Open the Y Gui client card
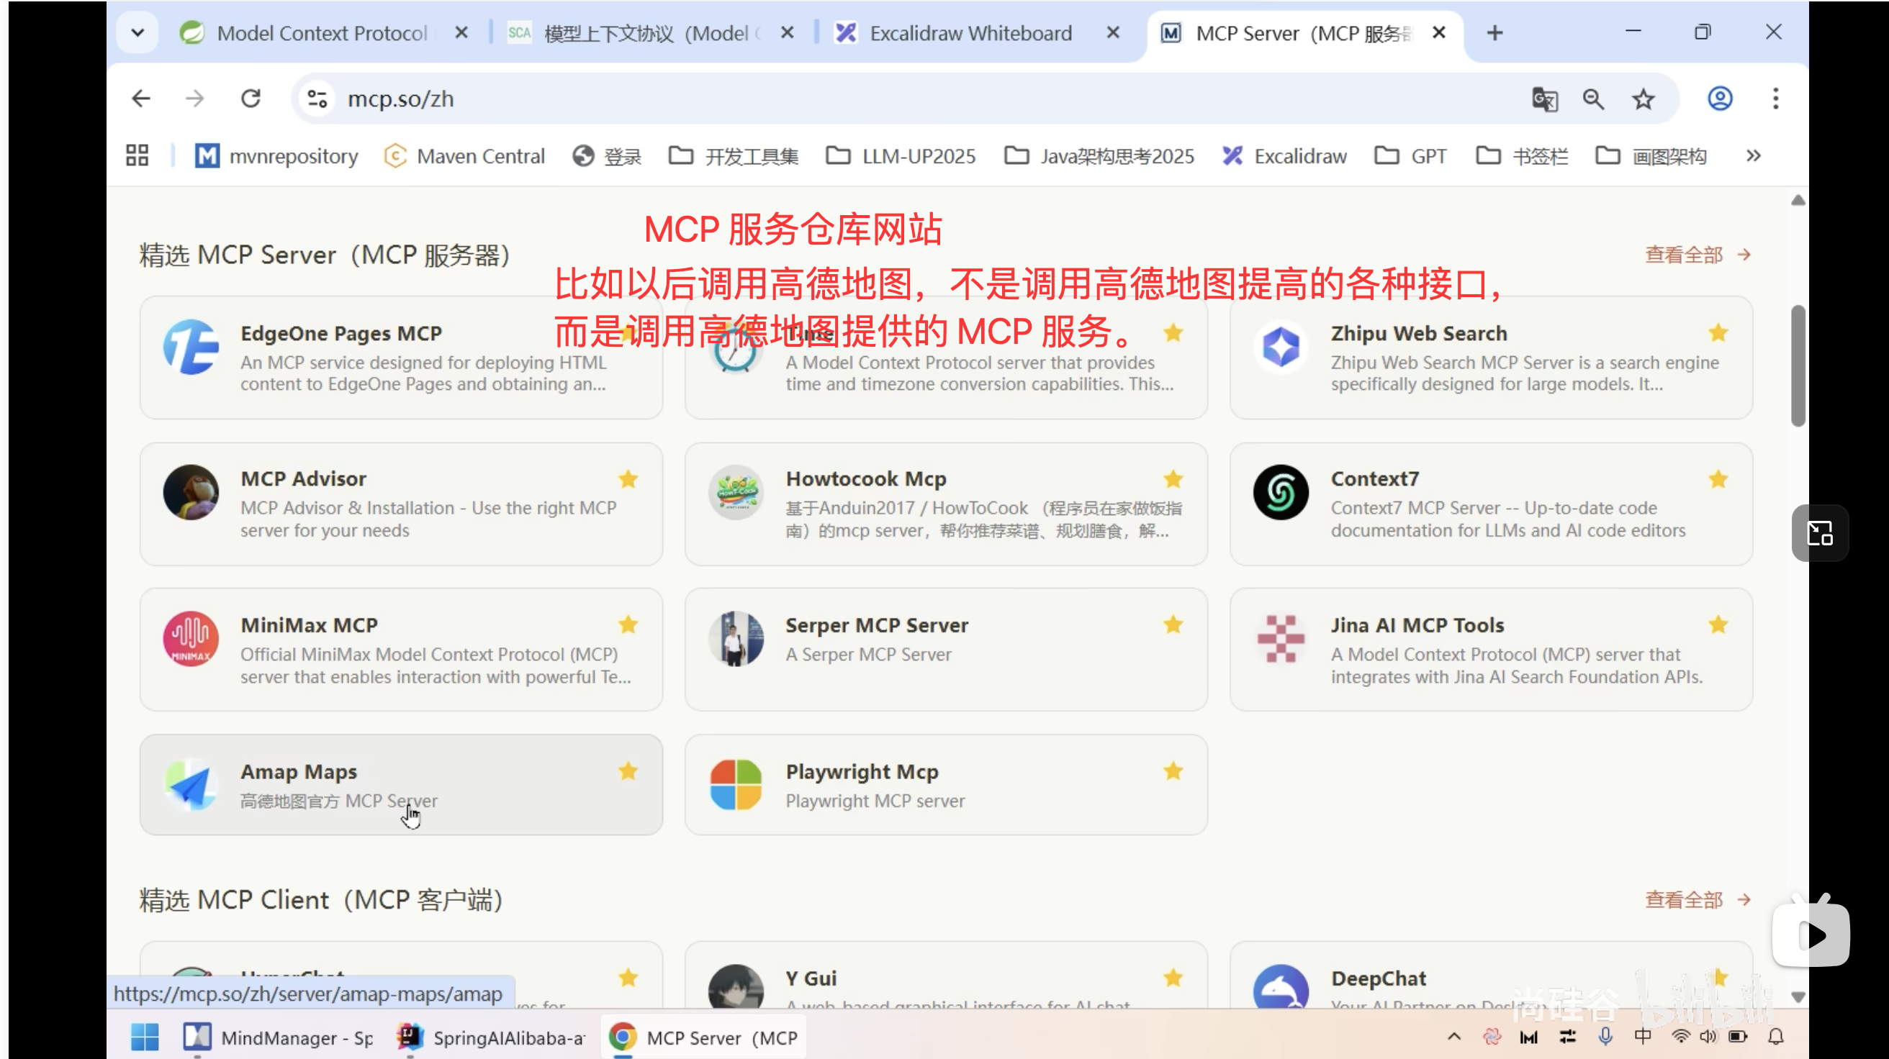Screen dimensions: 1889x1059 [x=946, y=975]
